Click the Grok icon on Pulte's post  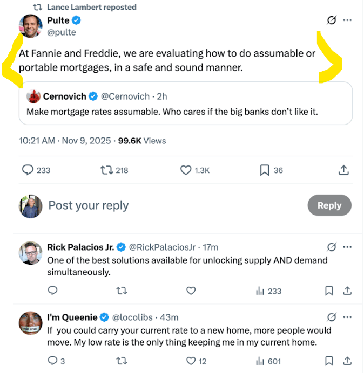332,20
